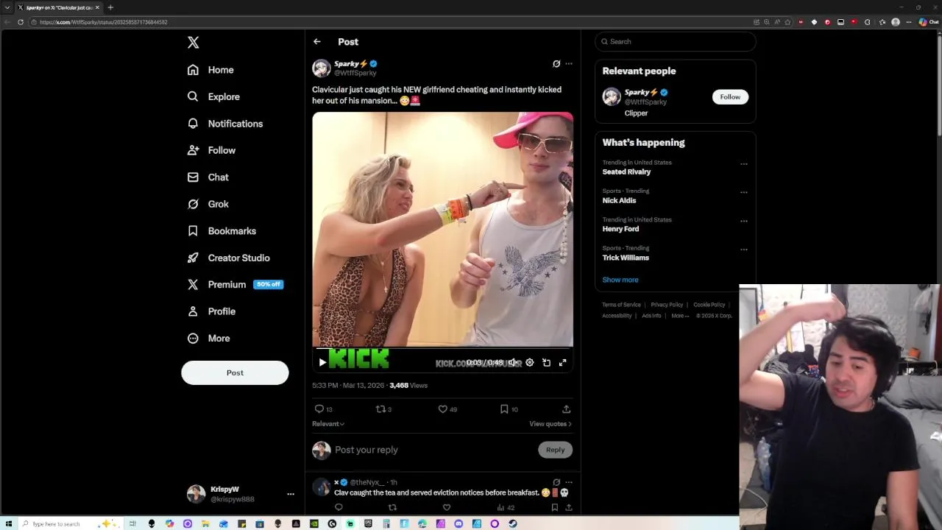The height and width of the screenshot is (530, 942).
Task: Click the Grok icon on Sparky's post
Action: click(556, 64)
